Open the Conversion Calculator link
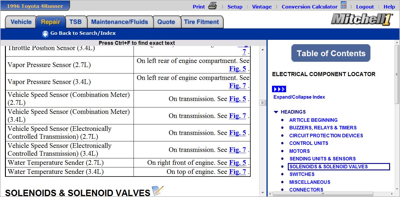 (x=310, y=7)
